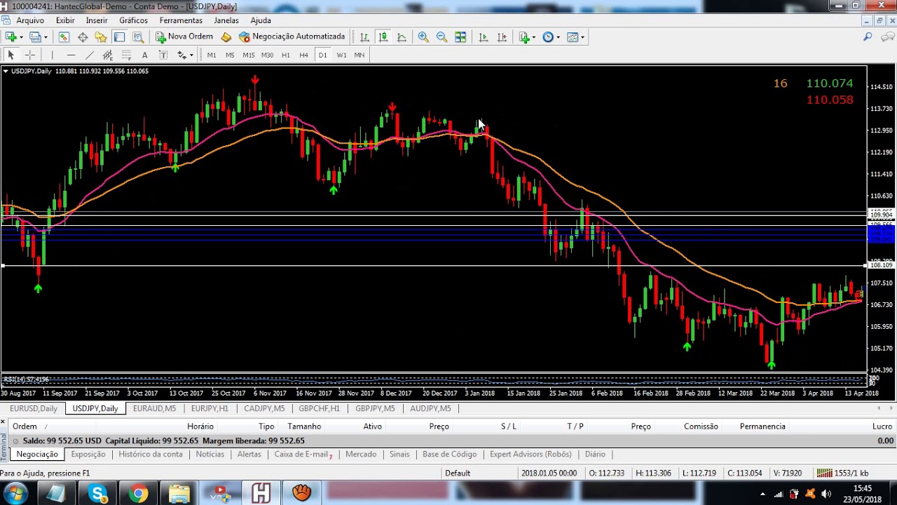Switch to EURUSD,Daily chart tab

tap(34, 408)
